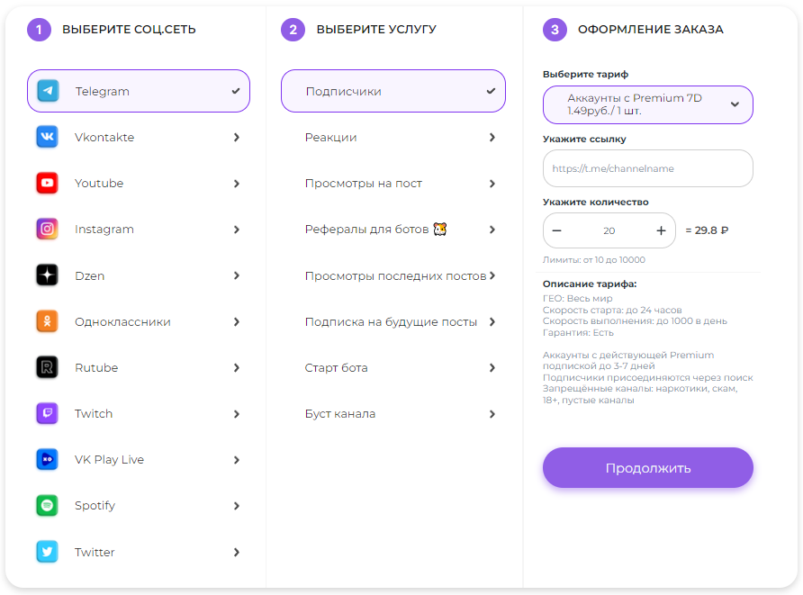Viewport: 803px width, 595px height.
Task: Choose the Twitch purple icon
Action: pos(48,413)
